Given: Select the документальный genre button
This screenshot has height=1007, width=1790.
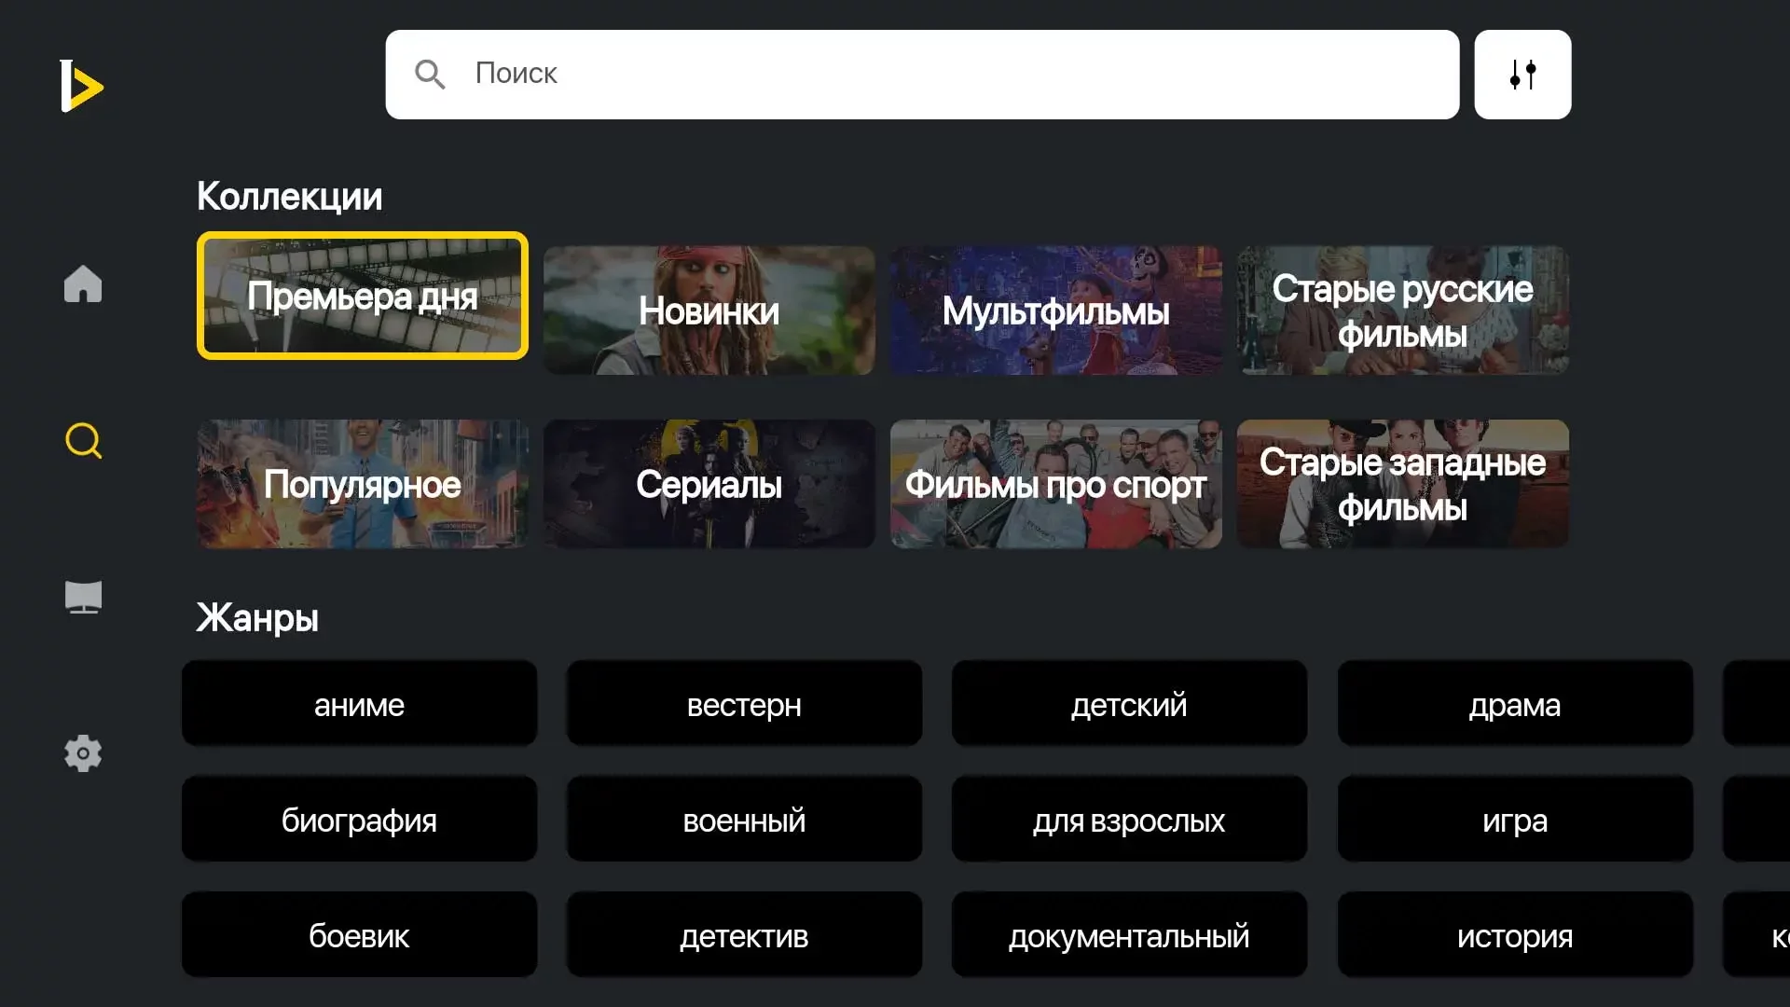Looking at the screenshot, I should (x=1129, y=935).
